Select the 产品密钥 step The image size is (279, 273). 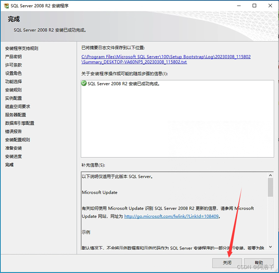(13, 57)
